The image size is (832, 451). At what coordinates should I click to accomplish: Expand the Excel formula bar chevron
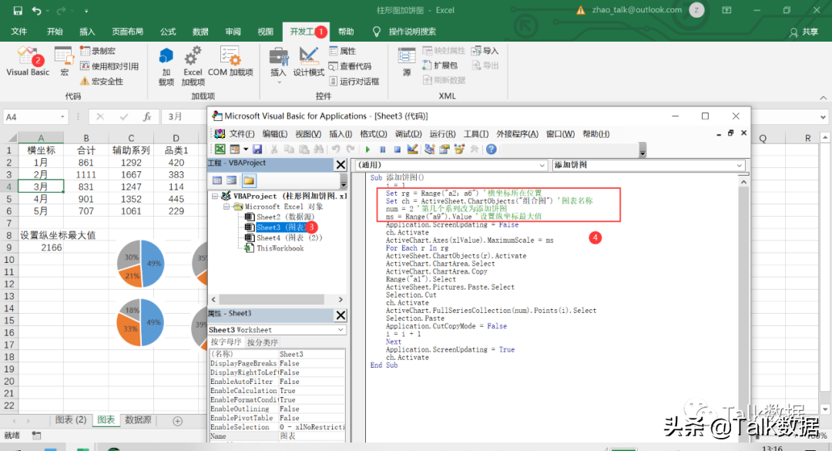coord(823,117)
